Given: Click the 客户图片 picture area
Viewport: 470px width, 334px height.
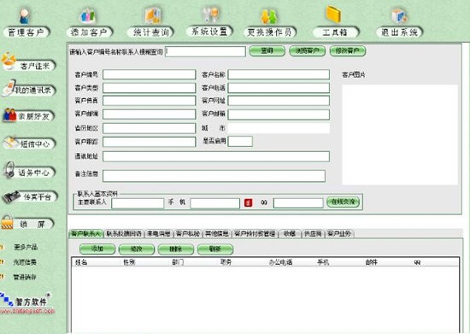Looking at the screenshot, I should pyautogui.click(x=400, y=135).
